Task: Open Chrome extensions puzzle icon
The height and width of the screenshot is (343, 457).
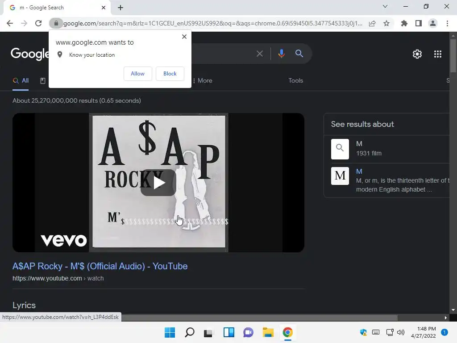Action: coord(404,23)
